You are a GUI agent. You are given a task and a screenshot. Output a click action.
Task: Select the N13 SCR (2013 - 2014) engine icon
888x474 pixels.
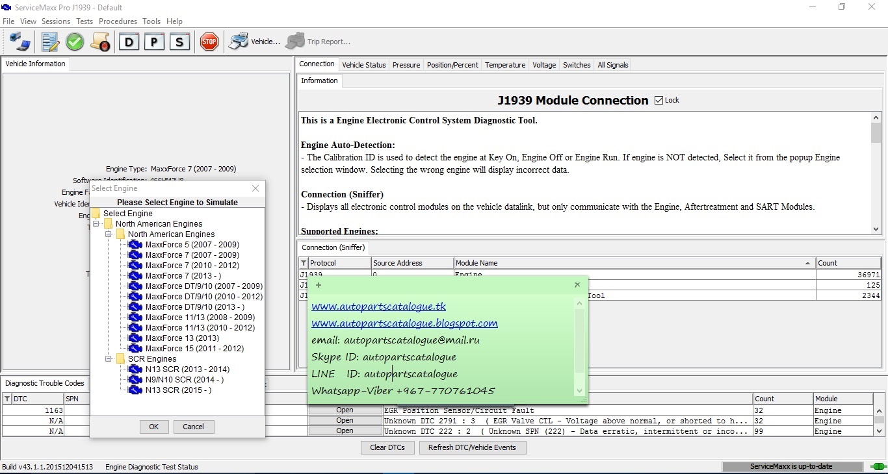click(x=135, y=369)
